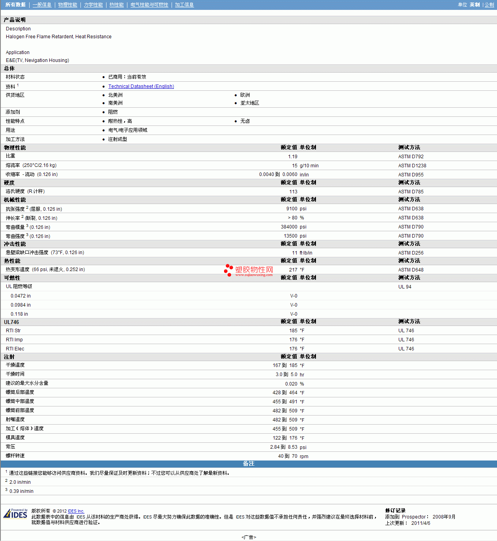Click the 抗张强度 value 9100
The image size is (497, 541).
click(x=292, y=209)
